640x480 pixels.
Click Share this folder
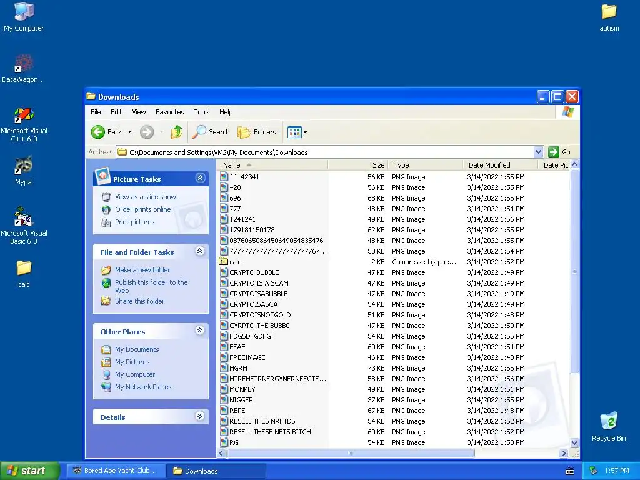click(x=139, y=301)
